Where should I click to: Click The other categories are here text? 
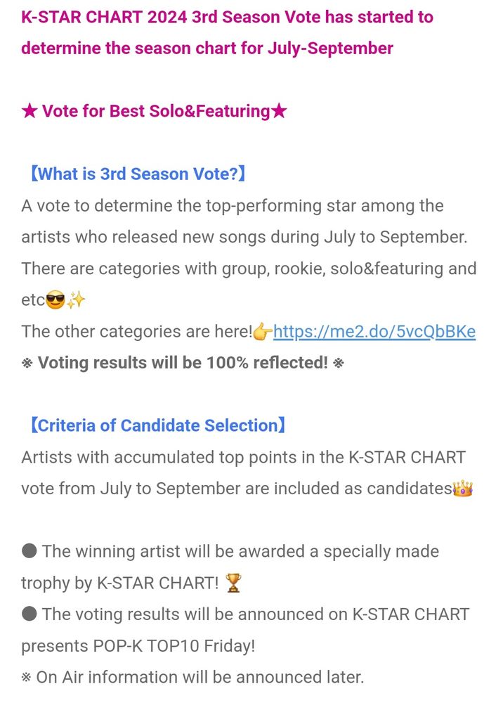pyautogui.click(x=136, y=332)
